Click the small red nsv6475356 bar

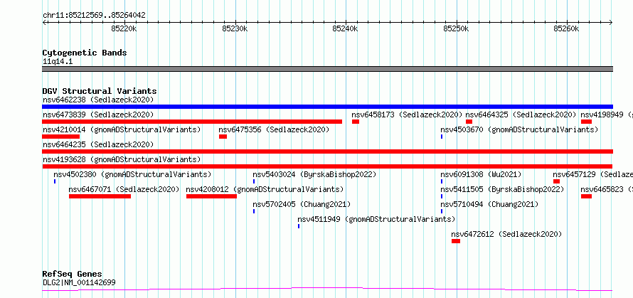223,137
